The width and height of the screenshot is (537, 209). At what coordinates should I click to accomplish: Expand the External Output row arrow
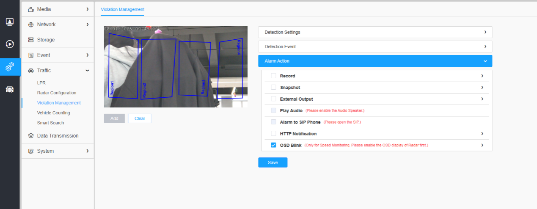(x=482, y=99)
